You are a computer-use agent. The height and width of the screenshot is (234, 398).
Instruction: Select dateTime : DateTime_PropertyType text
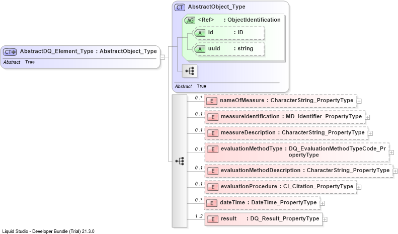268,202
